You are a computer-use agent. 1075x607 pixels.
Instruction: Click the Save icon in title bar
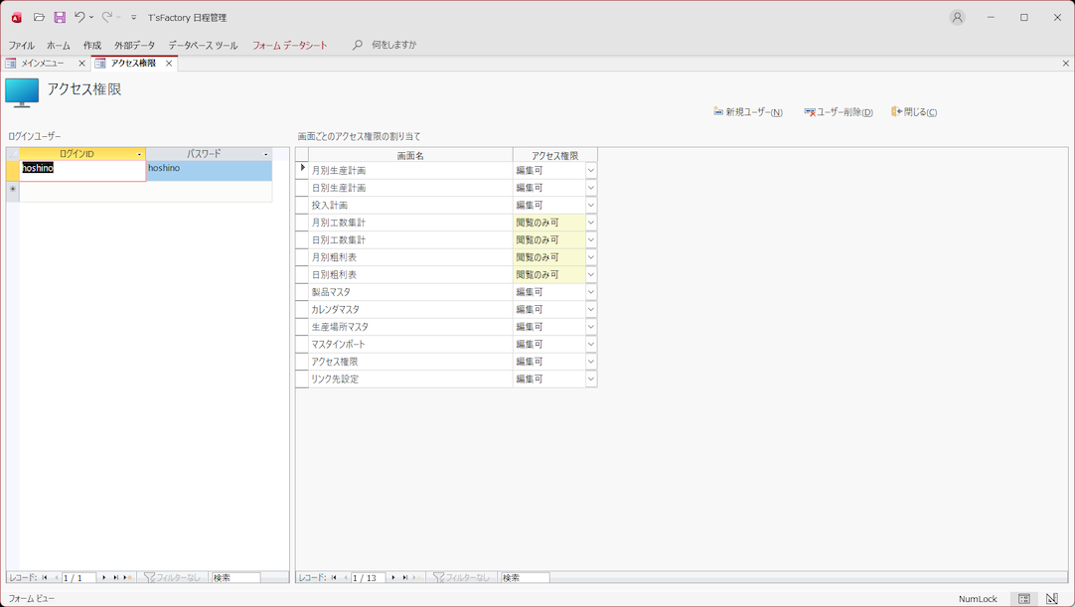(60, 17)
